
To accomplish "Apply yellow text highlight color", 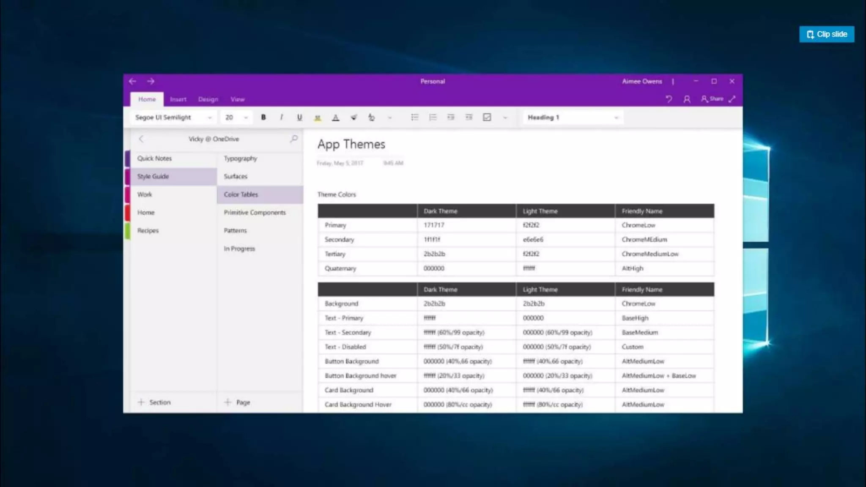I will coord(318,118).
